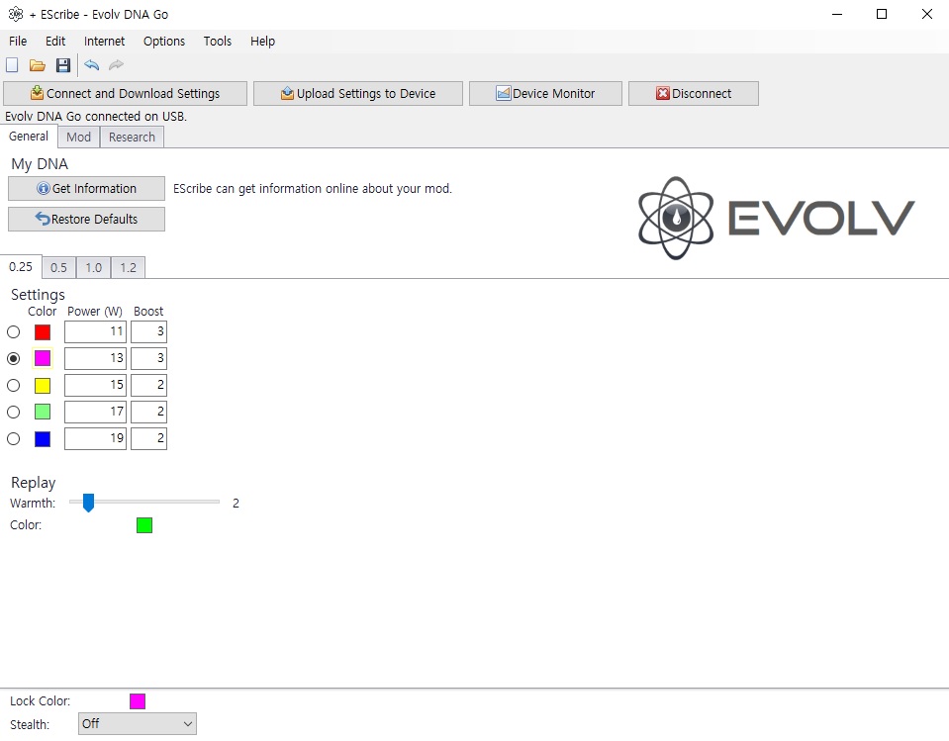The image size is (949, 741).
Task: Click the Warmth value '2' text
Action: [x=237, y=504]
